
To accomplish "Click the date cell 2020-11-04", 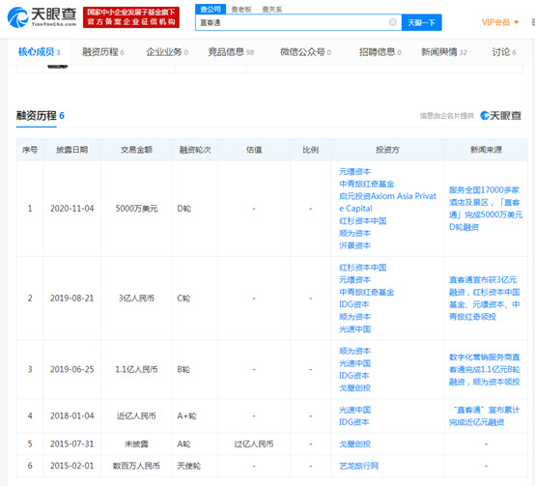I will 72,208.
